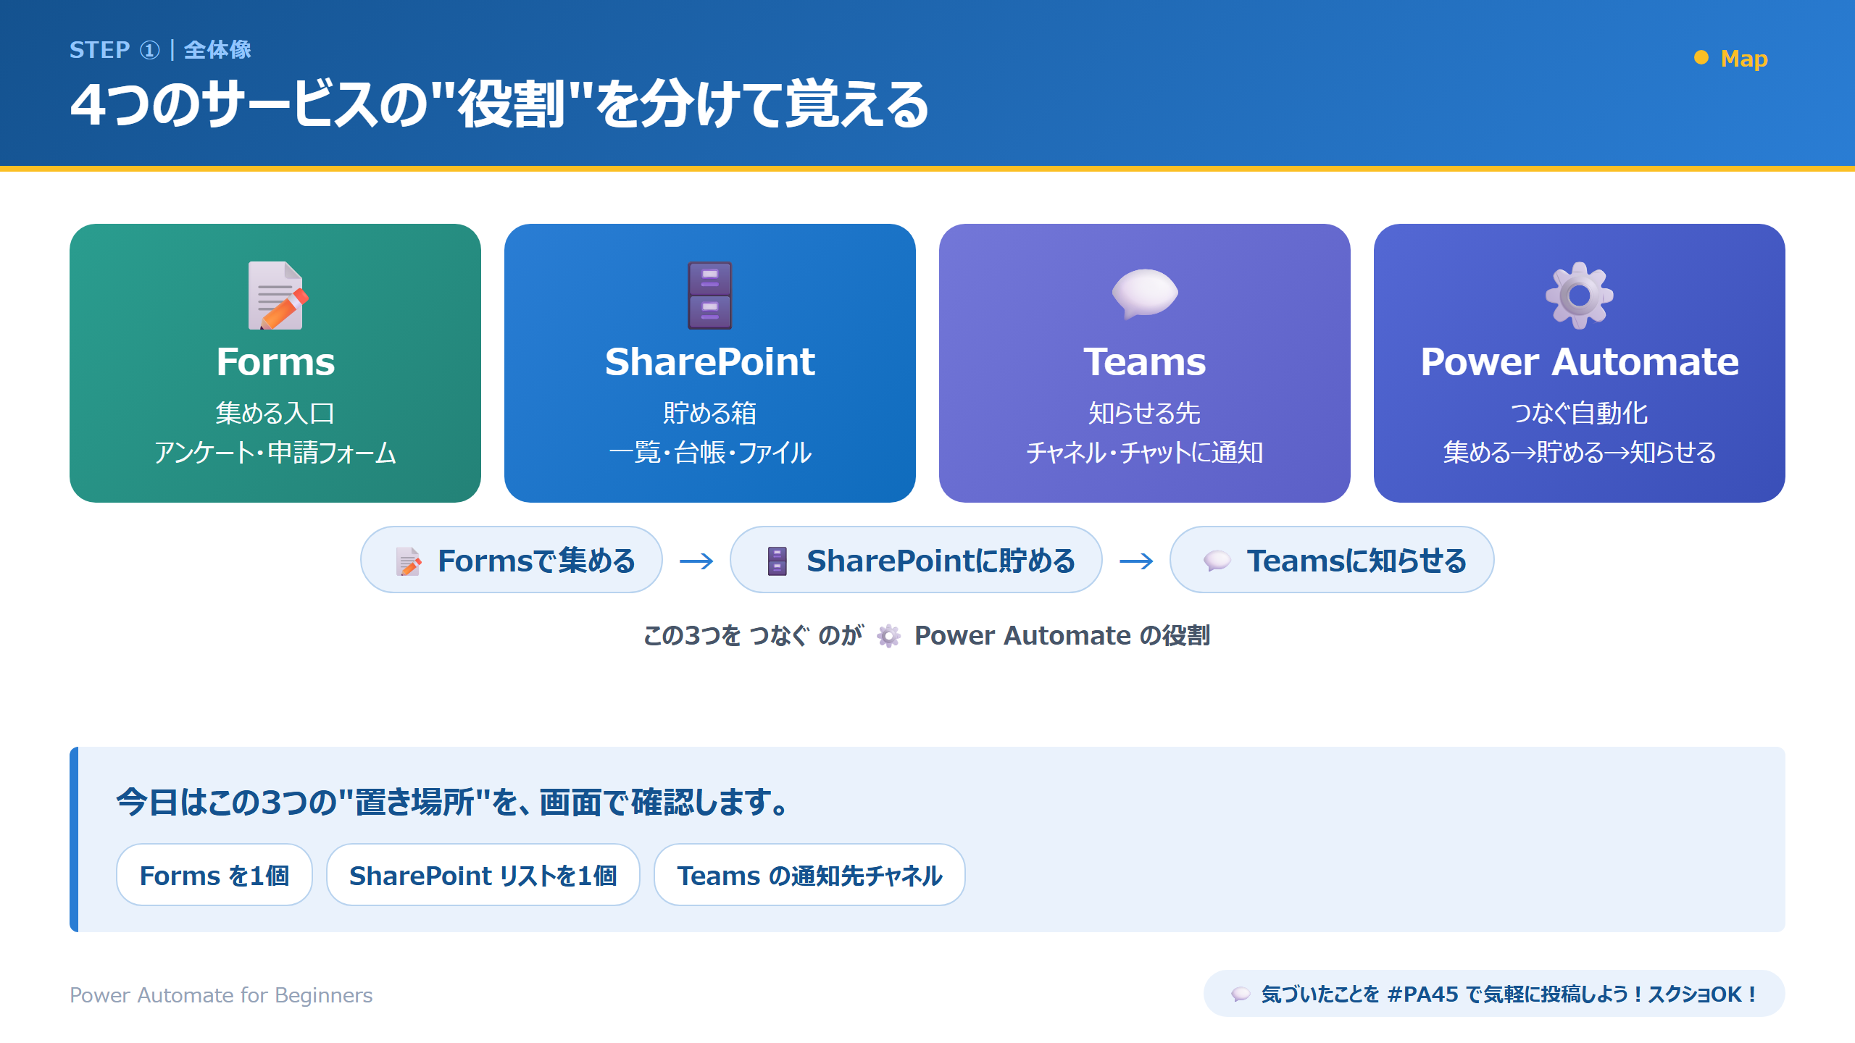Click small gear icon beside 'Power Automate の役割'
Image resolution: width=1855 pixels, height=1043 pixels.
pyautogui.click(x=889, y=636)
